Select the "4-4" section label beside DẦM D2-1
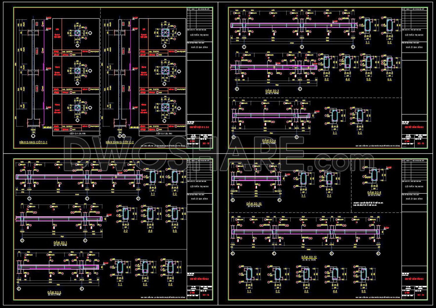Image resolution: width=436 pixels, height=308 pixels. [x=150, y=231]
